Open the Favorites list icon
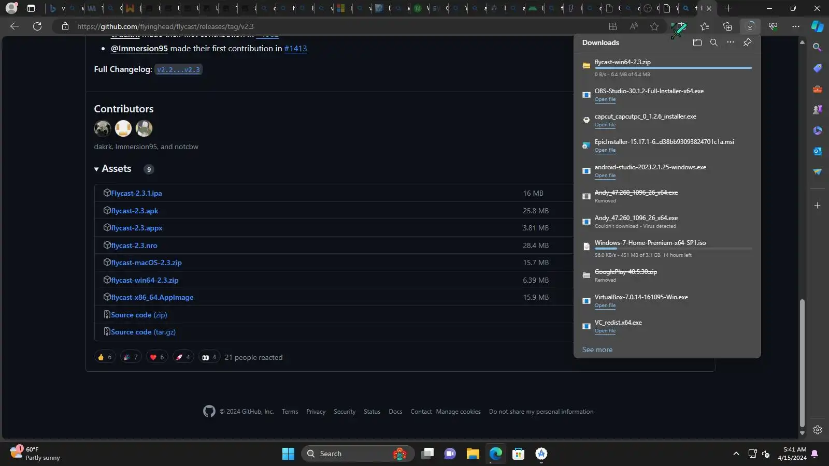This screenshot has width=829, height=466. tap(704, 26)
